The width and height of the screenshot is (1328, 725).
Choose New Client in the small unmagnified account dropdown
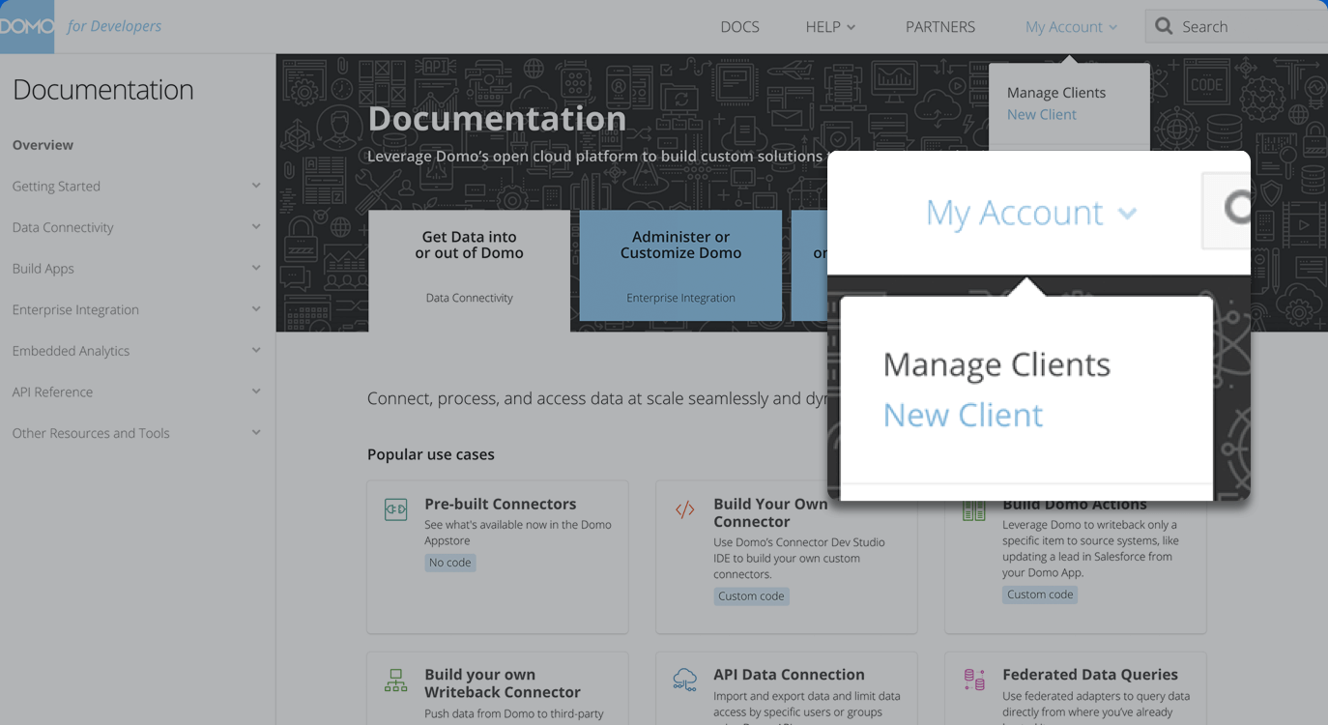[x=1041, y=114]
